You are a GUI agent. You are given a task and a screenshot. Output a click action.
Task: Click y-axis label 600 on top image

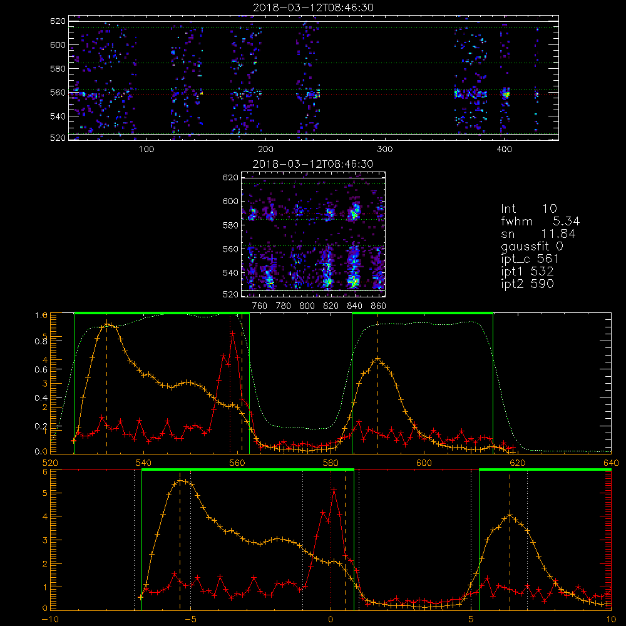pos(58,44)
